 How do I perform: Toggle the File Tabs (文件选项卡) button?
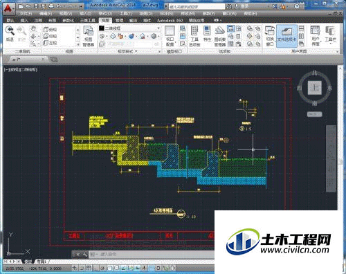click(286, 36)
